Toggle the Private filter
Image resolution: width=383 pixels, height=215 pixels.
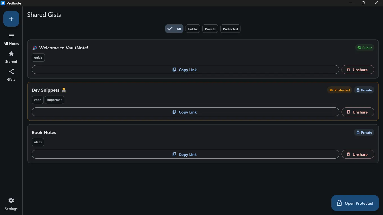coord(210,29)
